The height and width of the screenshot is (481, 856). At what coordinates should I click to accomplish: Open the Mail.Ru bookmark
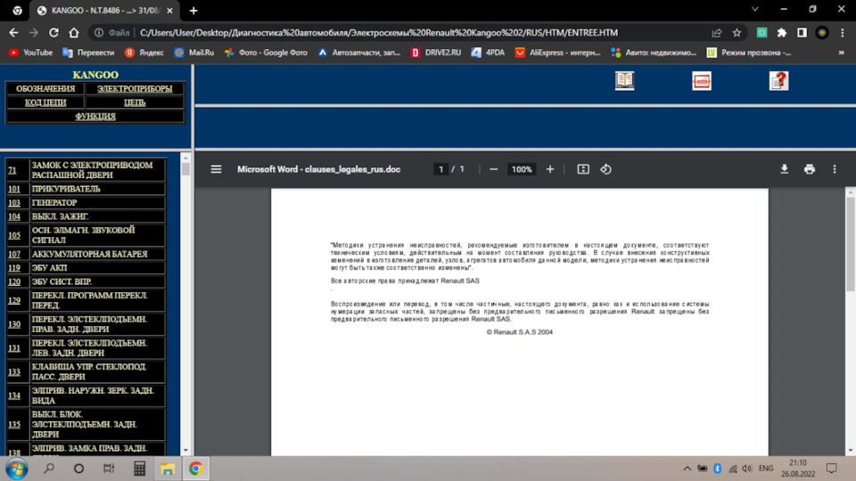pyautogui.click(x=194, y=53)
